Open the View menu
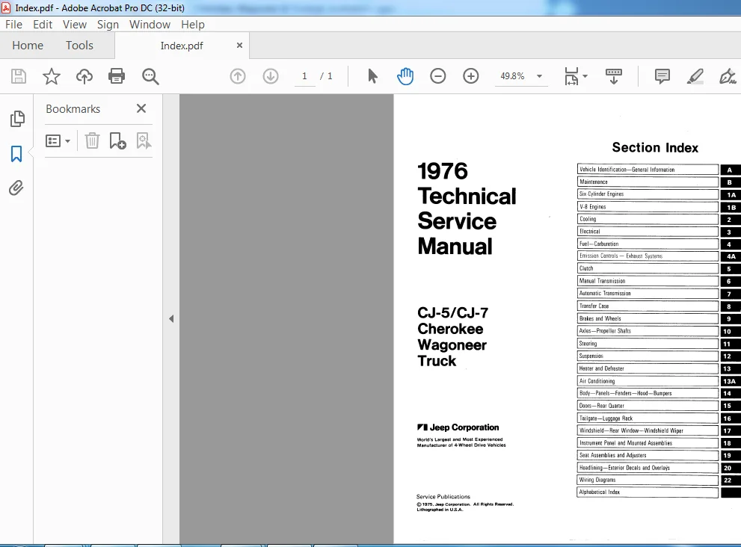 point(75,25)
